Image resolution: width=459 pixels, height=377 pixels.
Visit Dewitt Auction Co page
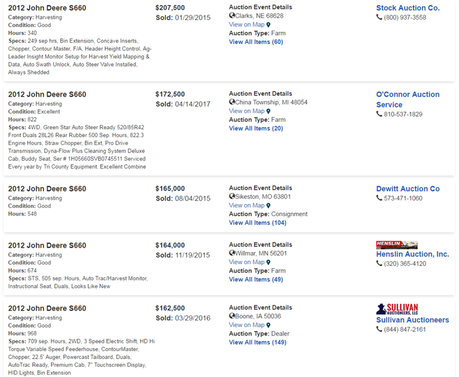pyautogui.click(x=407, y=188)
